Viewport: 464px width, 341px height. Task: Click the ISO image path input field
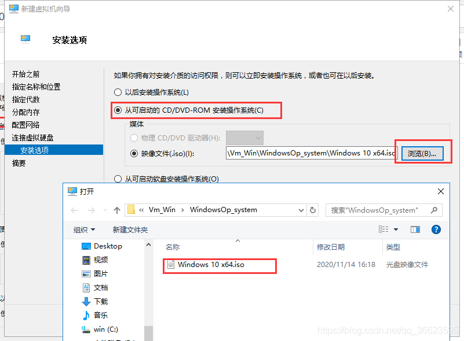tap(310, 153)
